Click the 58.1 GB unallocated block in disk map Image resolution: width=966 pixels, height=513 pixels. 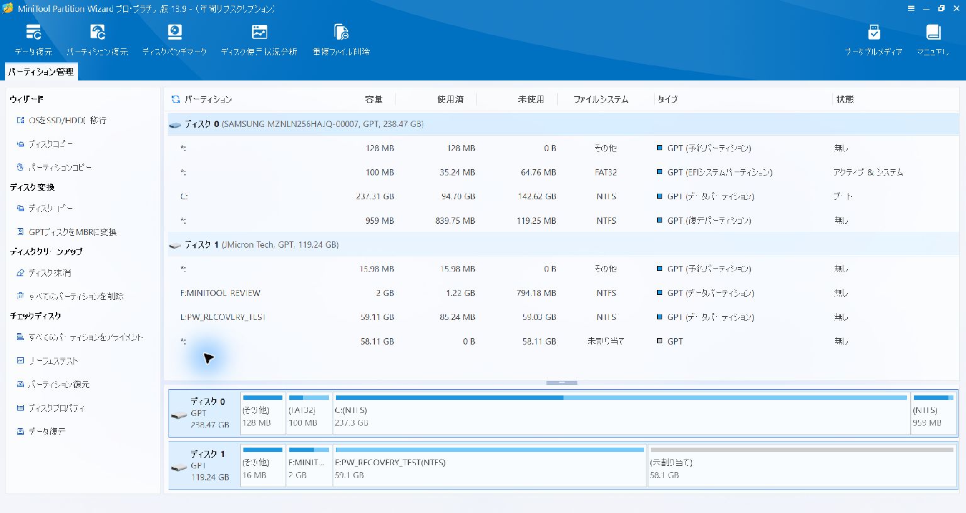click(802, 466)
